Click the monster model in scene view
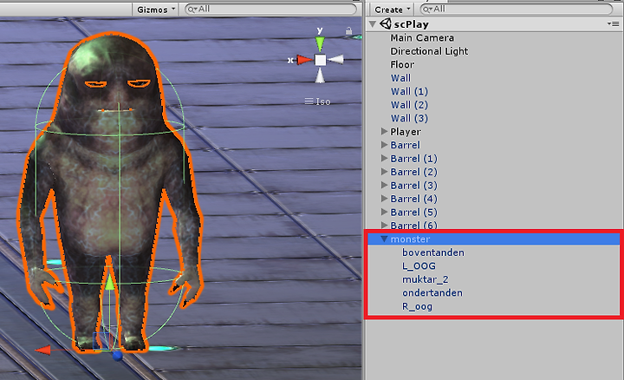The width and height of the screenshot is (624, 380). pos(112,191)
